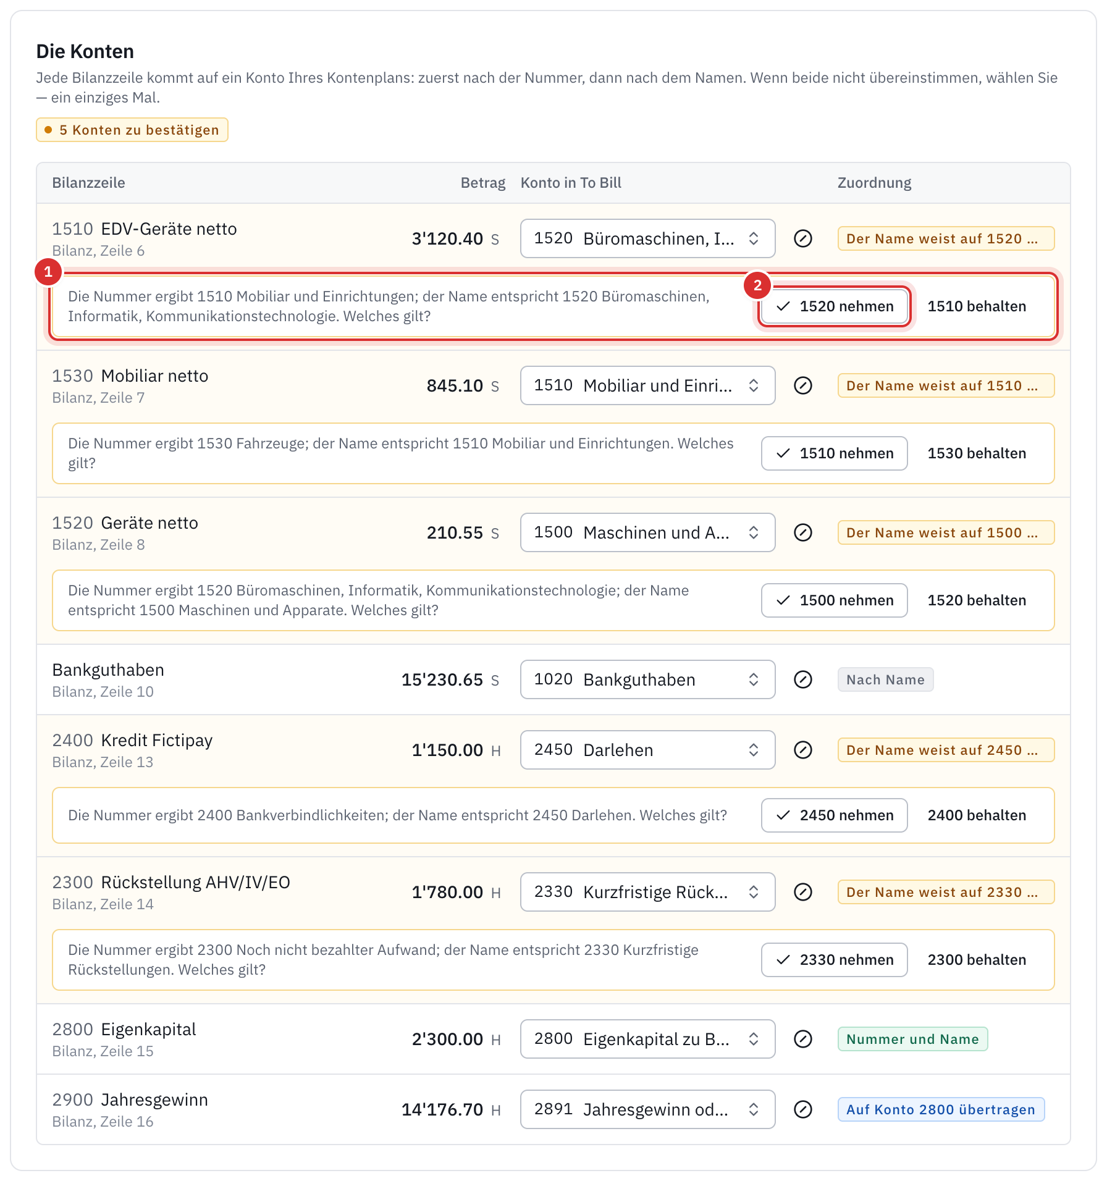Accept the 2450 nehmen option
Screen dimensions: 1107x1181
pyautogui.click(x=835, y=815)
